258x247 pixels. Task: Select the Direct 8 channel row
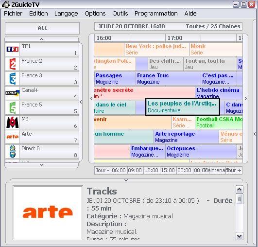click(42, 151)
